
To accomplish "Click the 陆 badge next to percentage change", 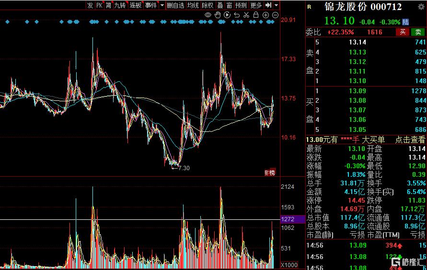I will [x=405, y=22].
